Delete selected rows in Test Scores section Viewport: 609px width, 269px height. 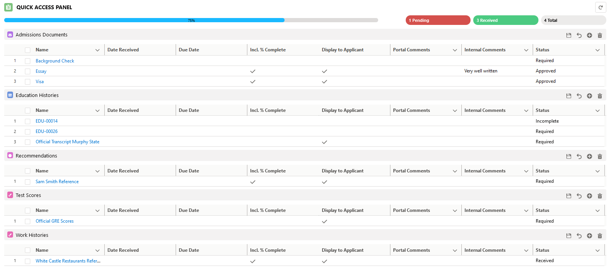click(600, 196)
